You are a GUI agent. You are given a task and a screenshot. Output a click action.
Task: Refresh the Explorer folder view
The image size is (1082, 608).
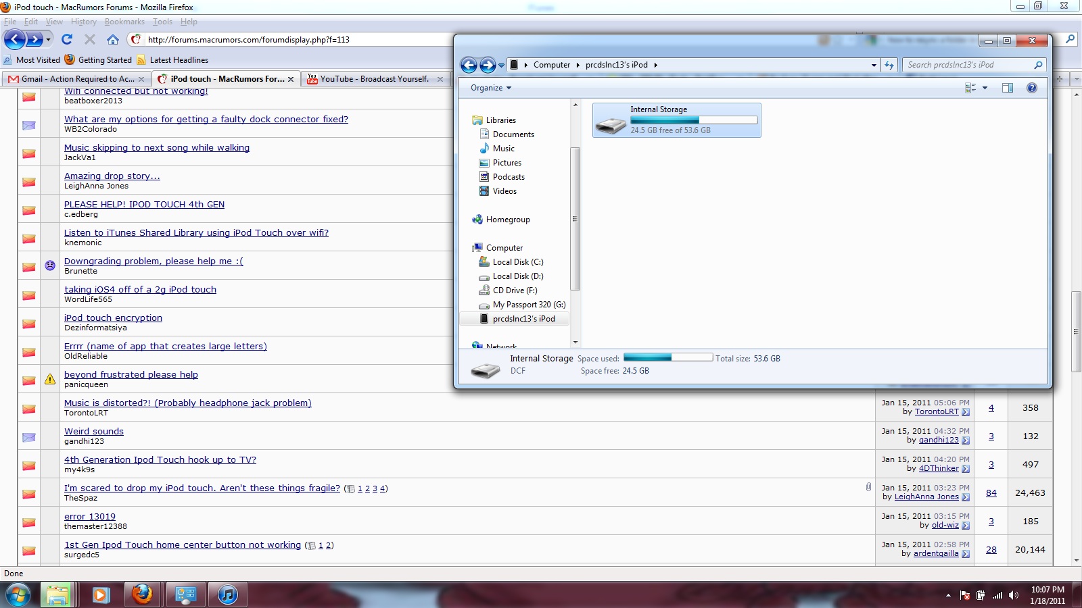[889, 65]
